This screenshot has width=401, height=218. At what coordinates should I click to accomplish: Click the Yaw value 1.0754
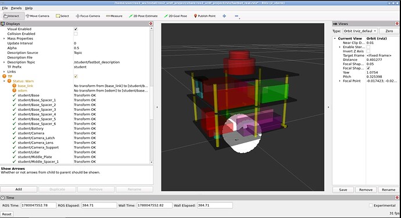coord(372,72)
